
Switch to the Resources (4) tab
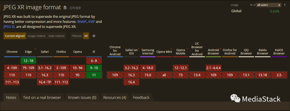(x=115, y=98)
